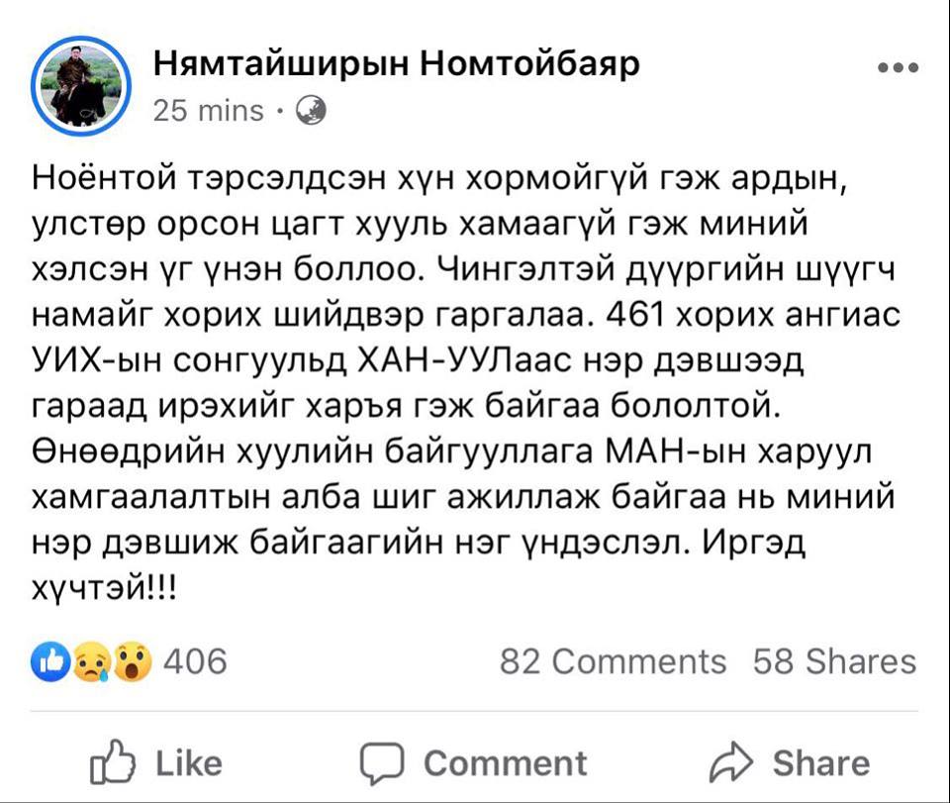Screen dimensions: 950x803
Task: Click the Comment button text
Action: click(505, 763)
